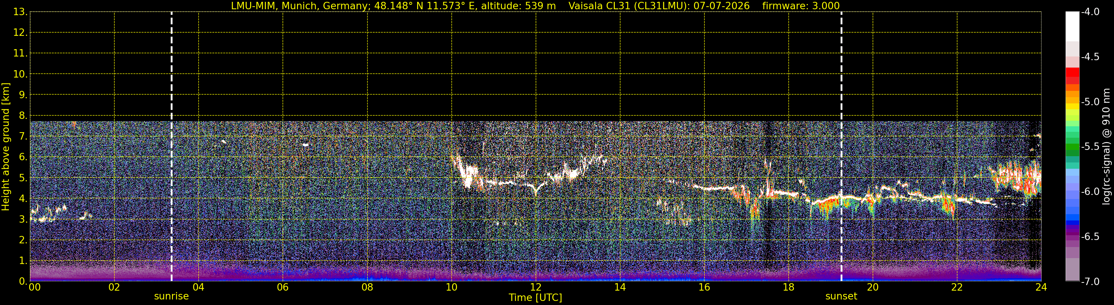
Task: Click the 'sunset' label below axis
Action: point(841,297)
